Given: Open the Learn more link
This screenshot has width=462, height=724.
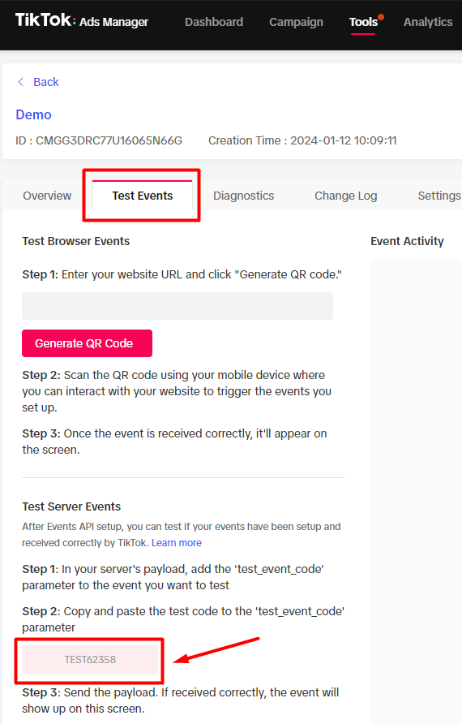Looking at the screenshot, I should tap(177, 542).
